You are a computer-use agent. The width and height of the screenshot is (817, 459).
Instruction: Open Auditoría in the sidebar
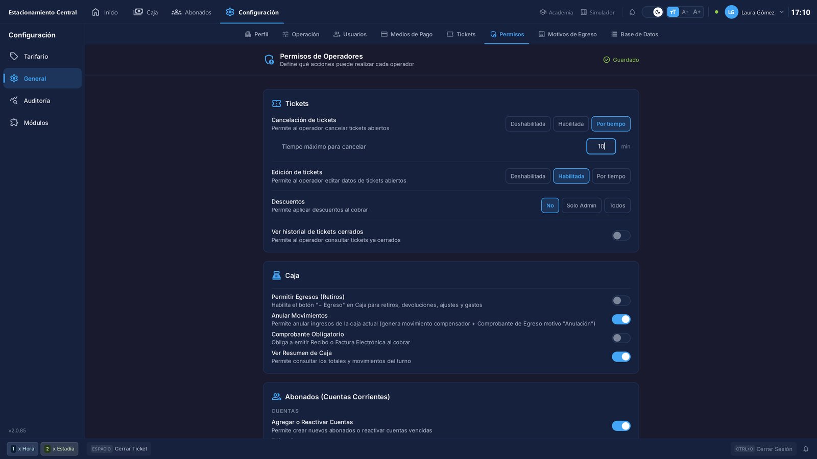point(42,100)
